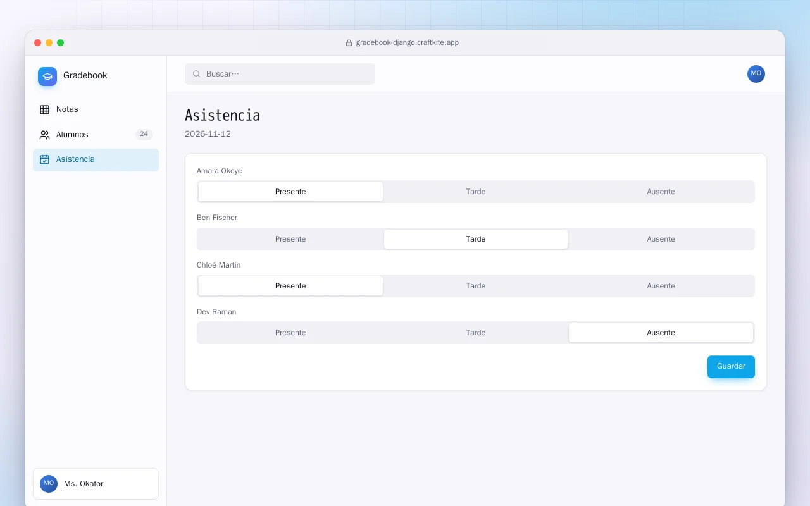Go to Asistencia in sidebar
This screenshot has width=810, height=506.
point(96,159)
